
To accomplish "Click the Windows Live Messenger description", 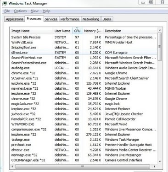I will point(123,155).
